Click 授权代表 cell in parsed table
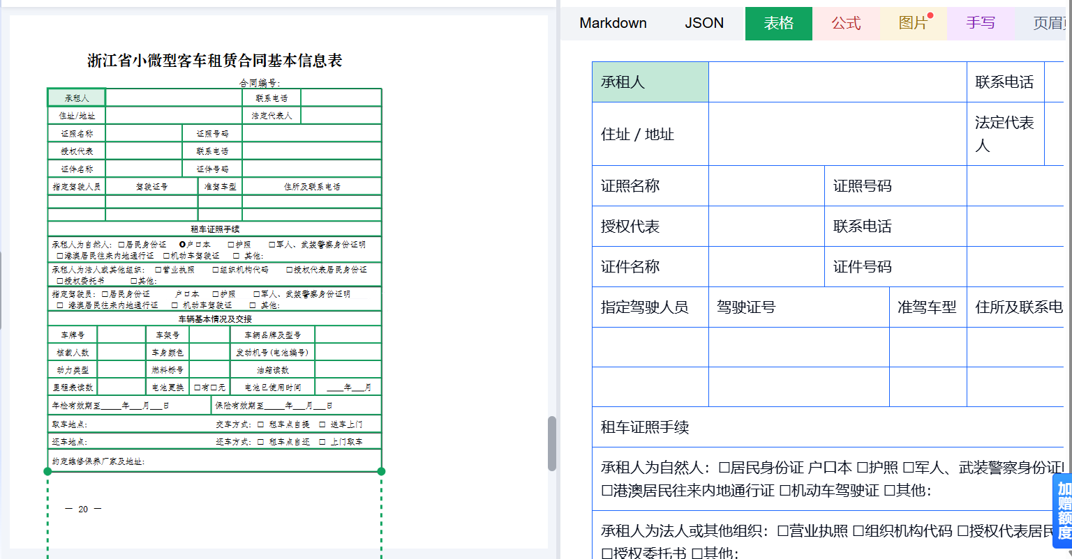This screenshot has width=1072, height=559. 650,227
